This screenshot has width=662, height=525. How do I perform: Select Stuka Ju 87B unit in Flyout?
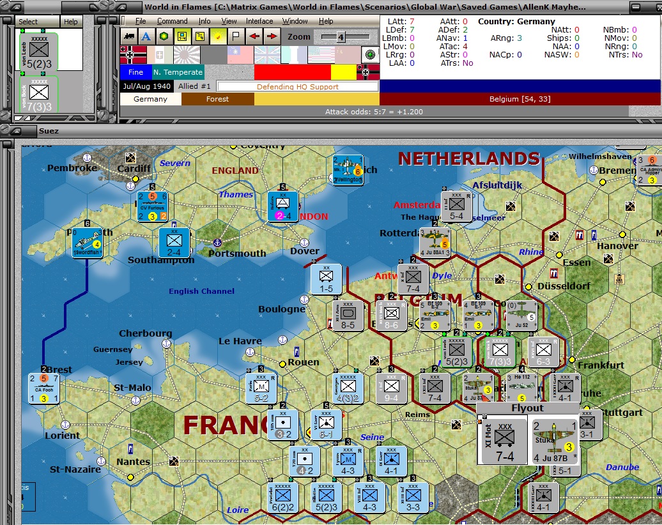(x=554, y=441)
